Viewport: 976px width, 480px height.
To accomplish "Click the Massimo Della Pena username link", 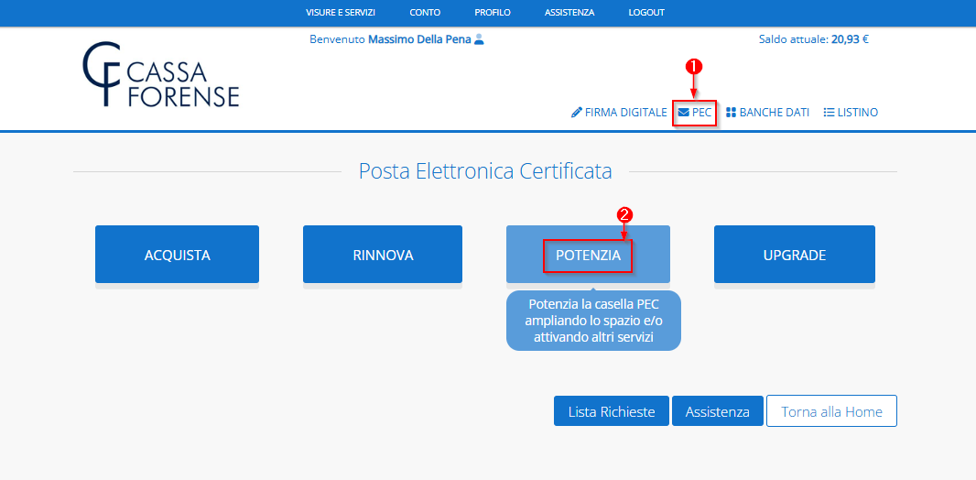I will pyautogui.click(x=420, y=39).
